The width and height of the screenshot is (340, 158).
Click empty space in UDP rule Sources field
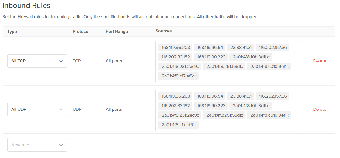(247, 125)
